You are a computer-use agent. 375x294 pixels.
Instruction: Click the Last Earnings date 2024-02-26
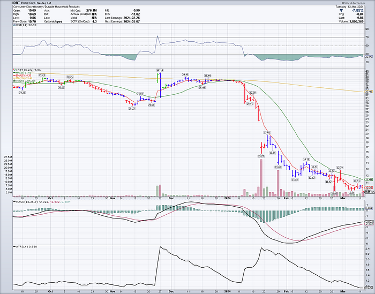click(x=132, y=18)
